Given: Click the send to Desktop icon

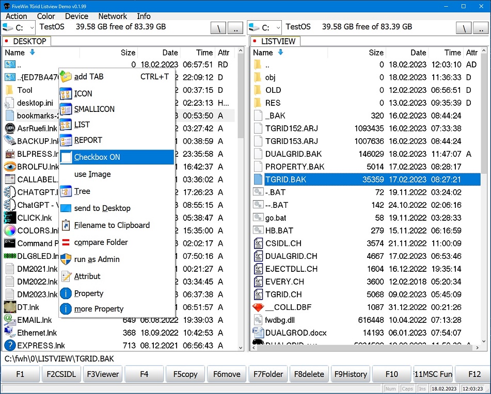Looking at the screenshot, I should (x=66, y=208).
